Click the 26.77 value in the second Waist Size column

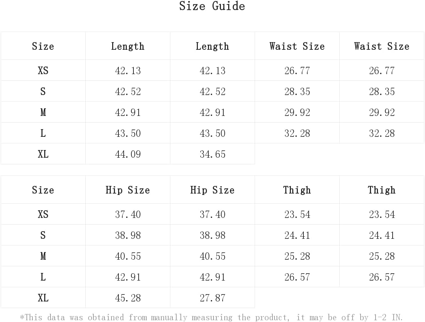382,71
